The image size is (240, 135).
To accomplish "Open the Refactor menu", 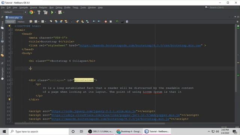I will click(43, 7).
